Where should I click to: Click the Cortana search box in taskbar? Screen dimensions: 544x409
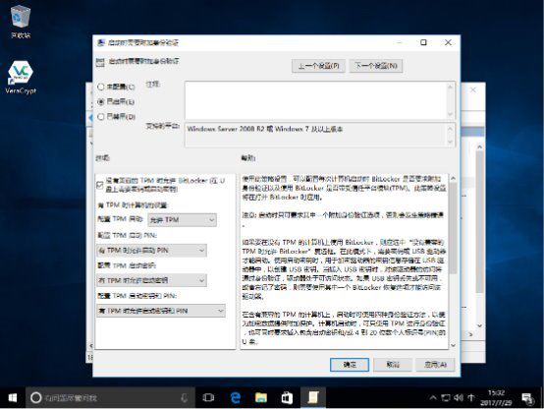(110, 397)
